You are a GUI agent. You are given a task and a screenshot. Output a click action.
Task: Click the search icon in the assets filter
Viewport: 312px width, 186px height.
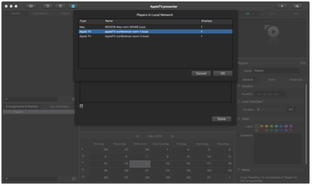point(6,99)
